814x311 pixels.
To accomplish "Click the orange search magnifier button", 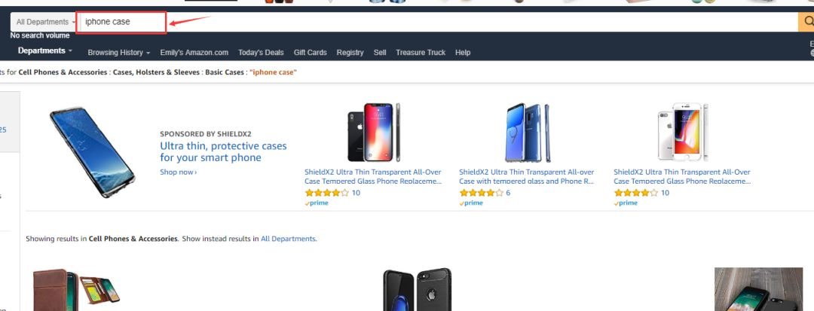I will 806,22.
